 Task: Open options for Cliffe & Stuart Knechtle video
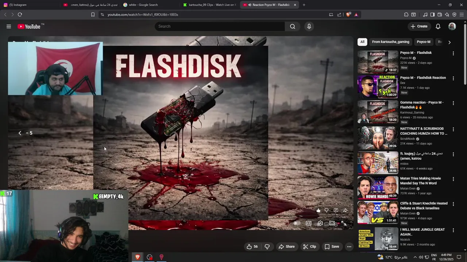coord(453,204)
